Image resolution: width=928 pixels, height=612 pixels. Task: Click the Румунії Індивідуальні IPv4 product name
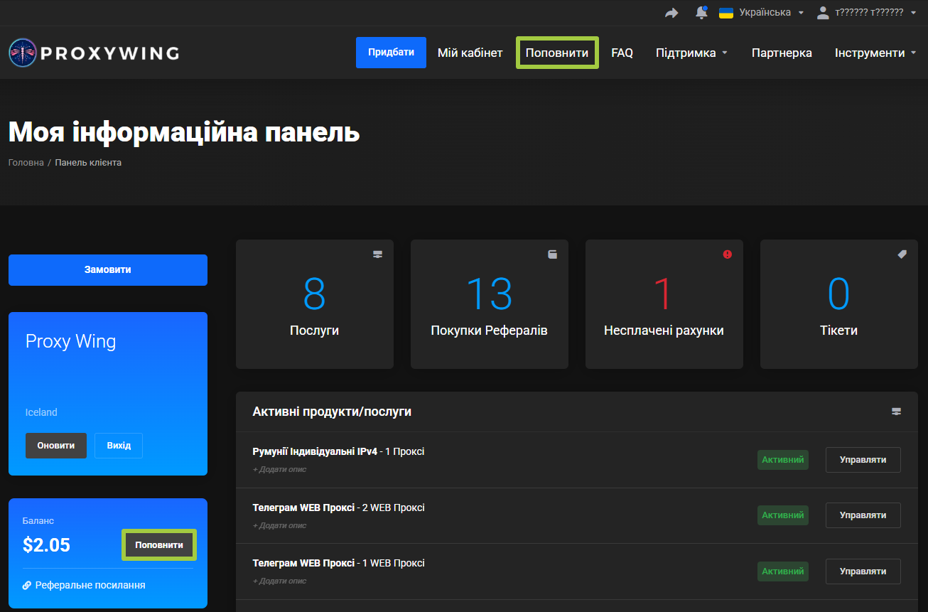point(315,451)
